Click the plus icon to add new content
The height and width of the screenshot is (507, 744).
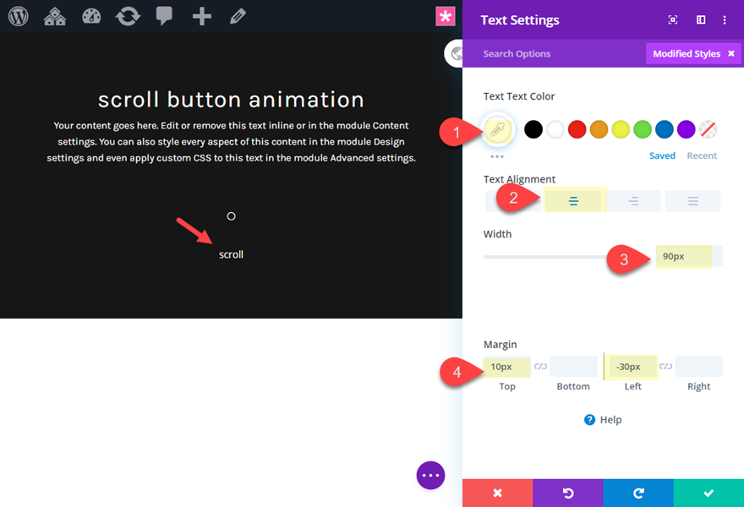click(x=200, y=15)
